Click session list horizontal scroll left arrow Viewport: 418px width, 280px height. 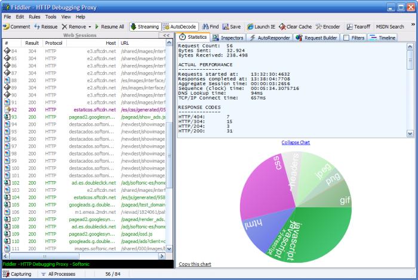pyautogui.click(x=6, y=256)
